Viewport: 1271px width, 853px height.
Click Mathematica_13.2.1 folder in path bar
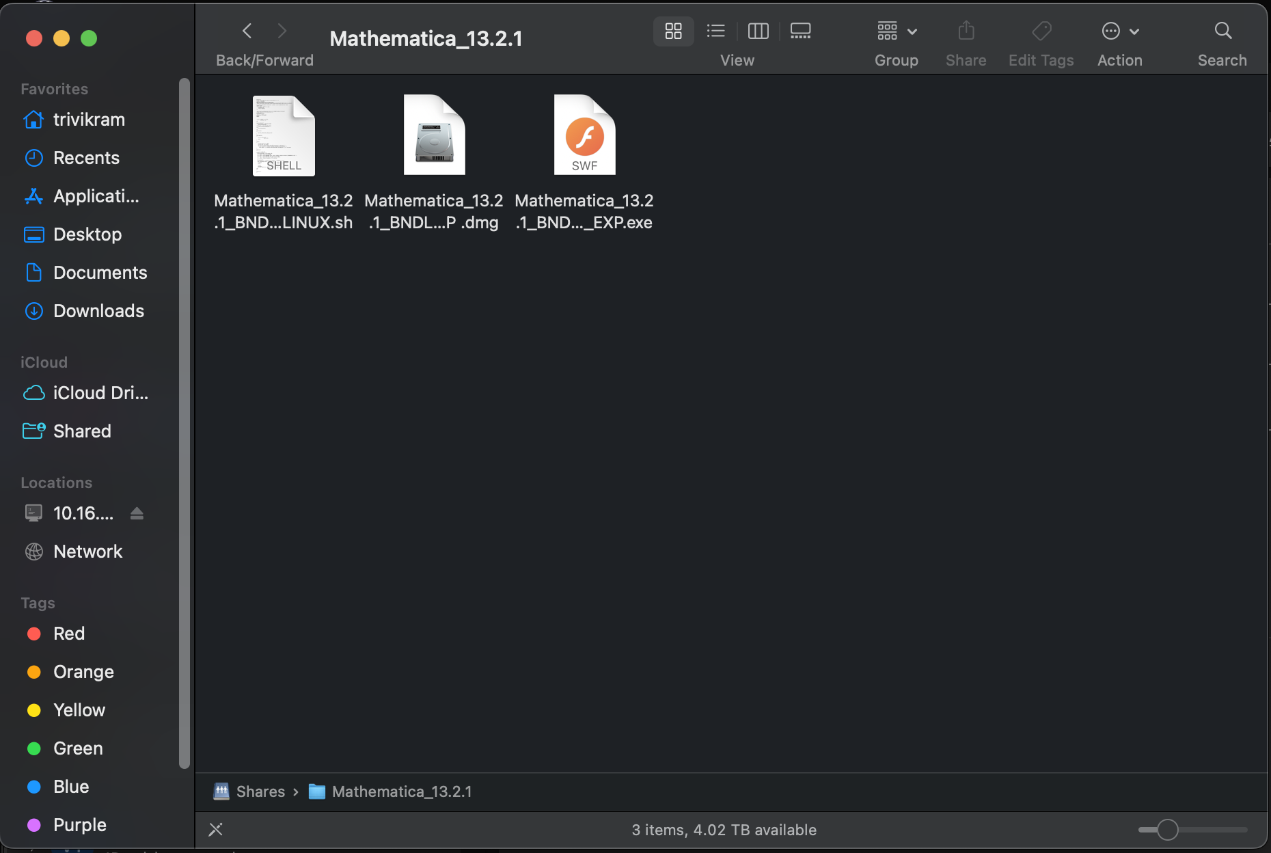coord(401,791)
